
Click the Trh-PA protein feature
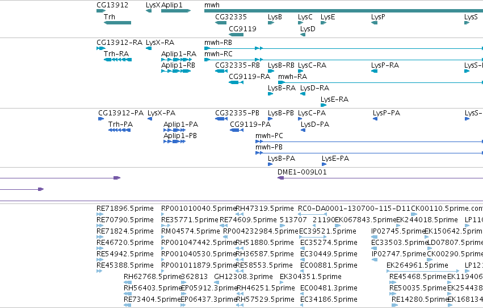[x=119, y=130]
